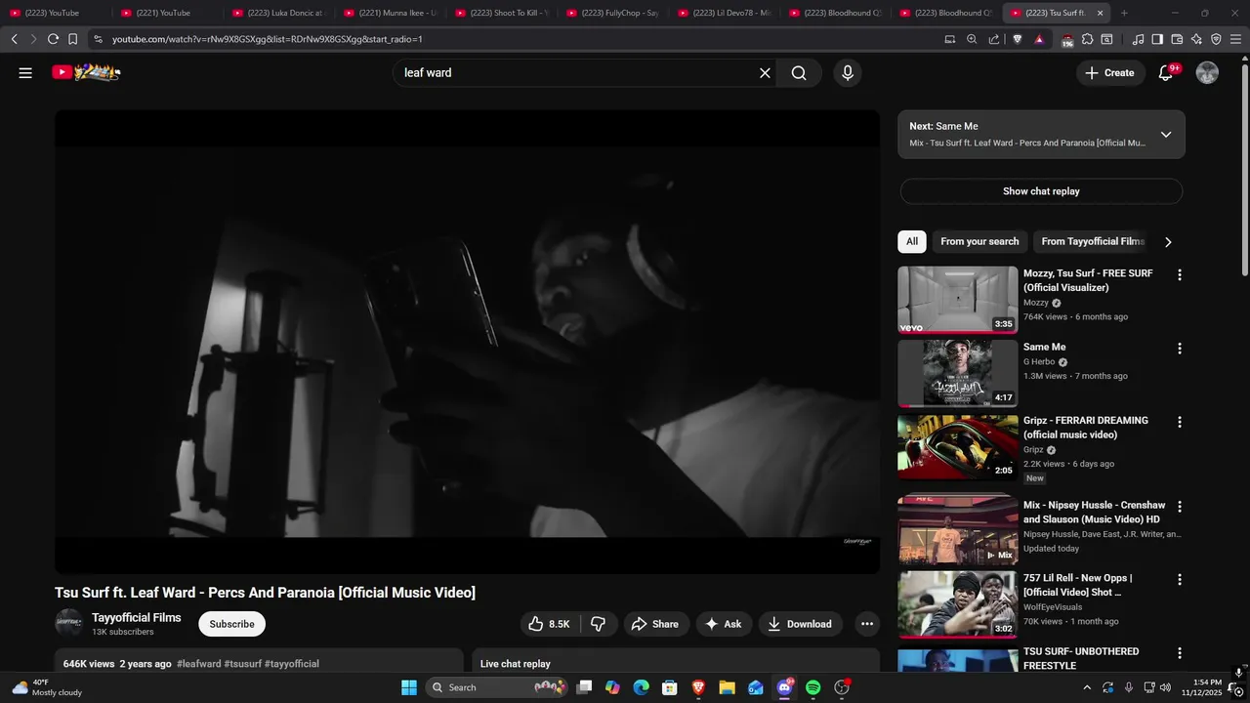
Task: Switch to the Luka Doncic tab
Action: (x=277, y=13)
